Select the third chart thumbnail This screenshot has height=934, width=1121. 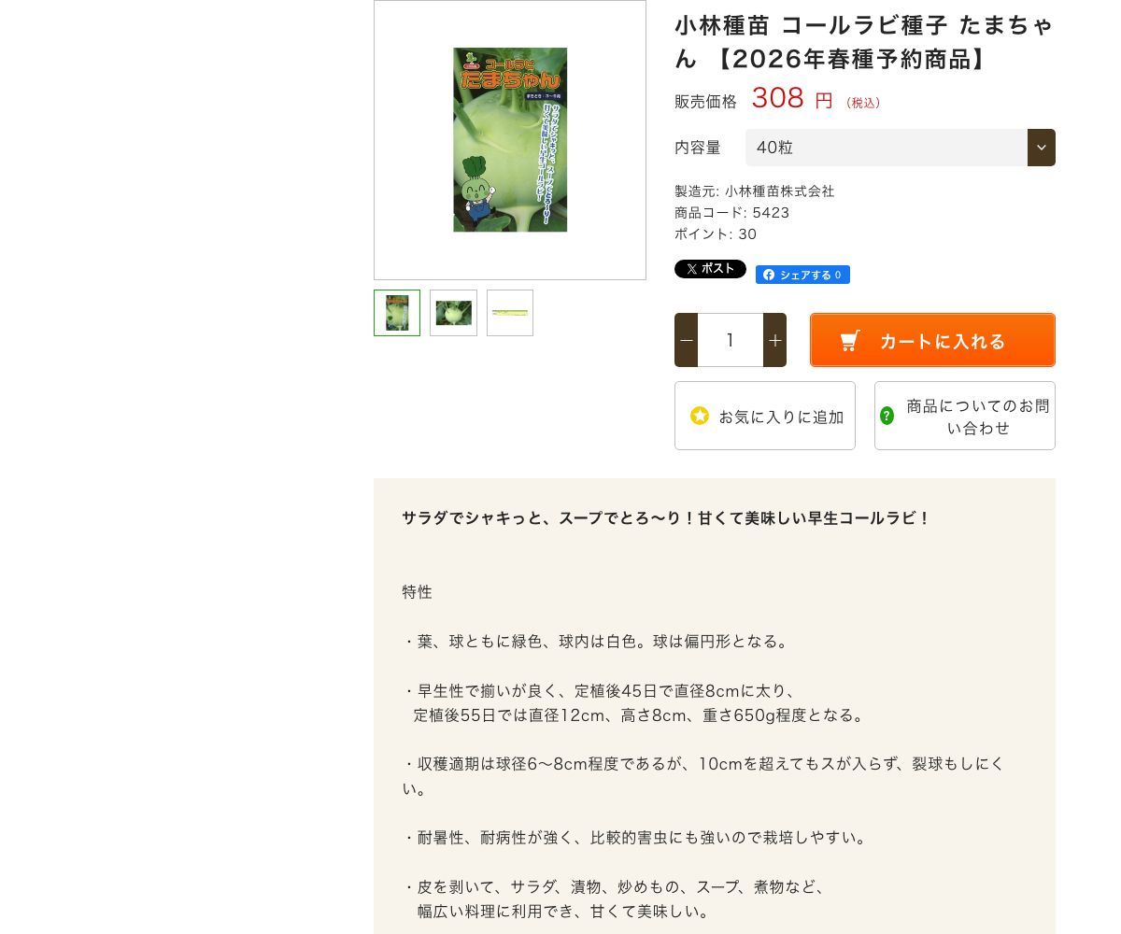pyautogui.click(x=510, y=313)
